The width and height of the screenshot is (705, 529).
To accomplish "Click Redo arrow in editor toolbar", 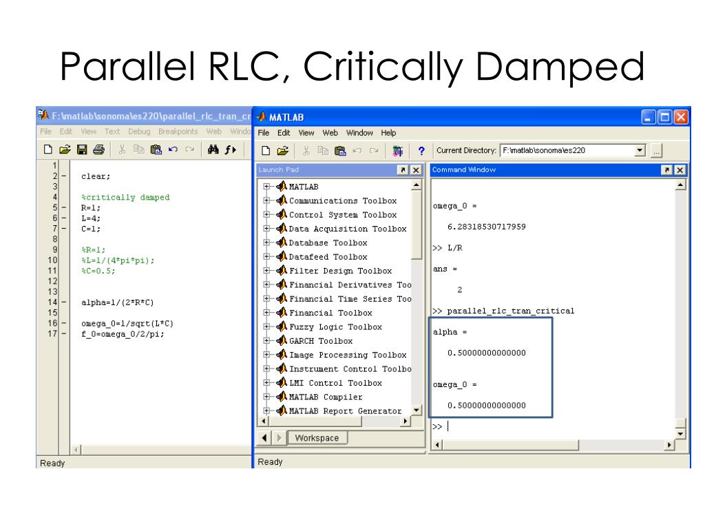I will (190, 149).
